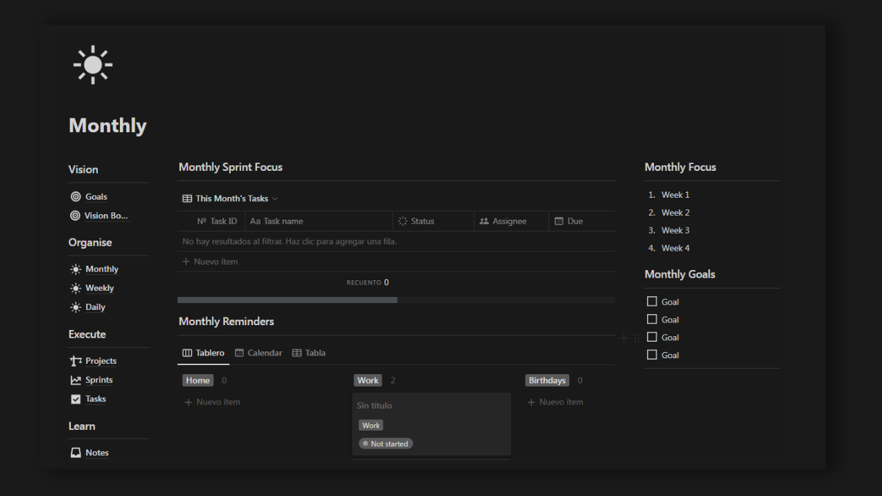Viewport: 882px width, 496px height.
Task: Click the six-dot drag handle icon
Action: (637, 338)
